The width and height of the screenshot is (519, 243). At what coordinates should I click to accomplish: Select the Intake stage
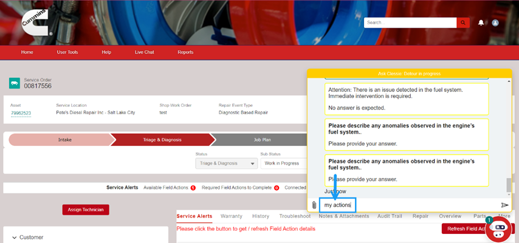pyautogui.click(x=62, y=140)
